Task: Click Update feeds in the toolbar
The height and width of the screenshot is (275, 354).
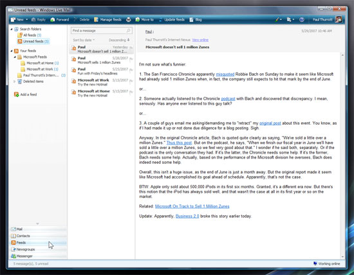Action: (172, 20)
